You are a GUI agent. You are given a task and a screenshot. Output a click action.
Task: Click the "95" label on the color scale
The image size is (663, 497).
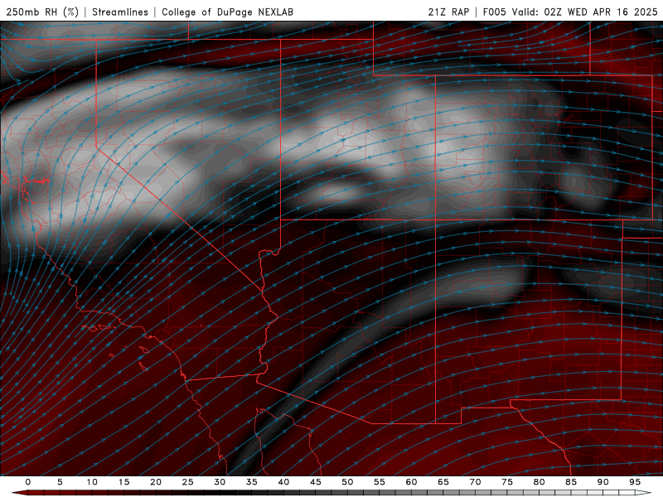(x=635, y=482)
